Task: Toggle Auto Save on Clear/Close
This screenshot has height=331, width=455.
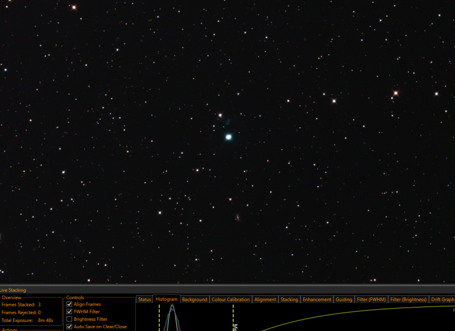Action: 69,326
